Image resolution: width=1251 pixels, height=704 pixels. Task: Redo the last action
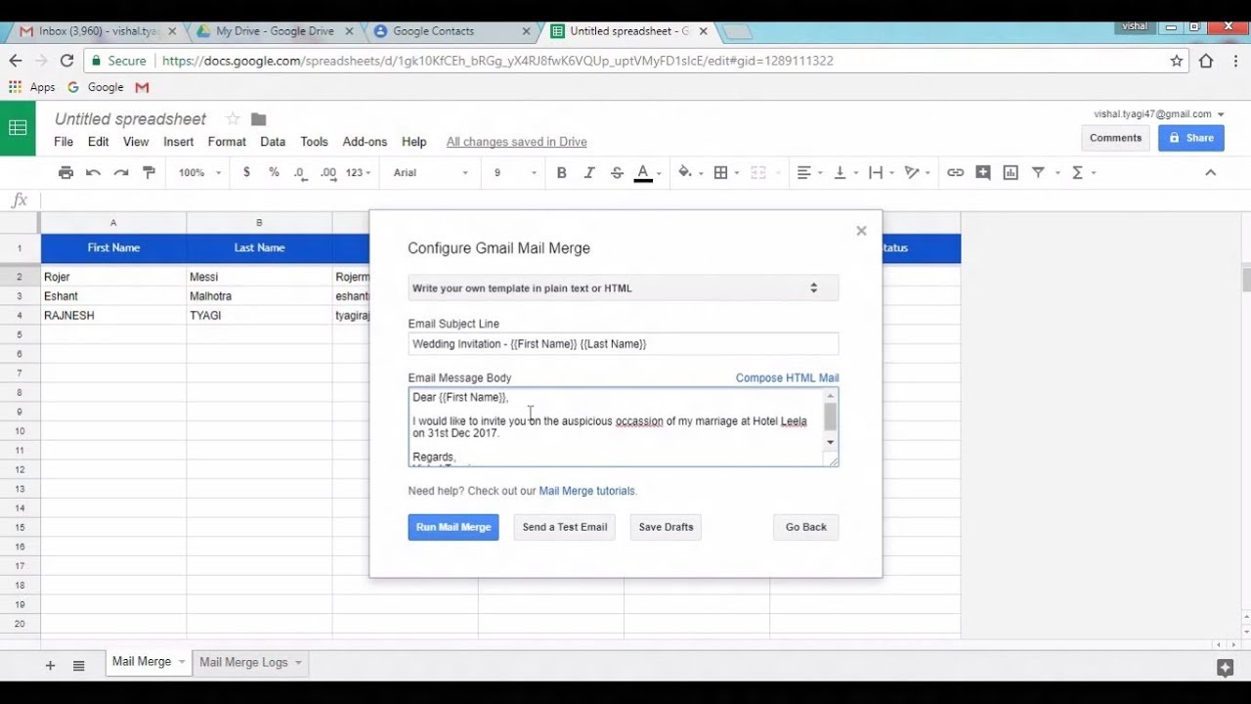(121, 172)
